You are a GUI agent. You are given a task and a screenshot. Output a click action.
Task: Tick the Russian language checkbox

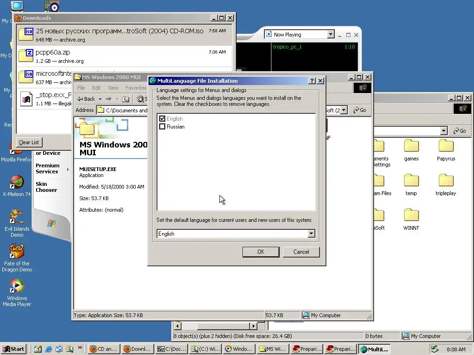click(x=162, y=127)
